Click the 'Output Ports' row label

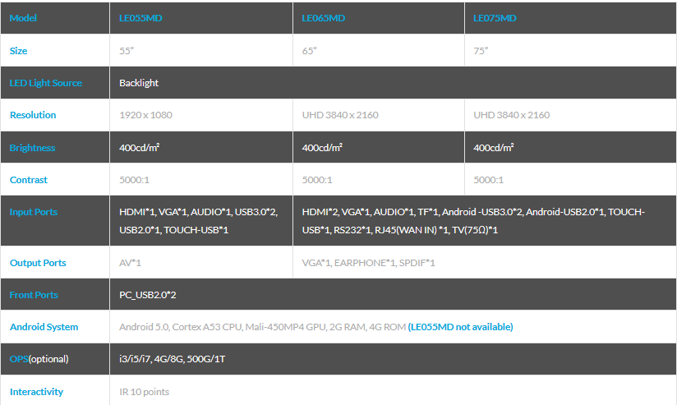click(38, 263)
